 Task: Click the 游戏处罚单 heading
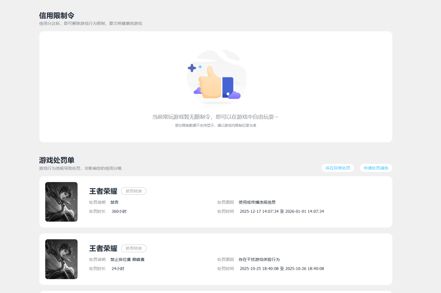(57, 160)
